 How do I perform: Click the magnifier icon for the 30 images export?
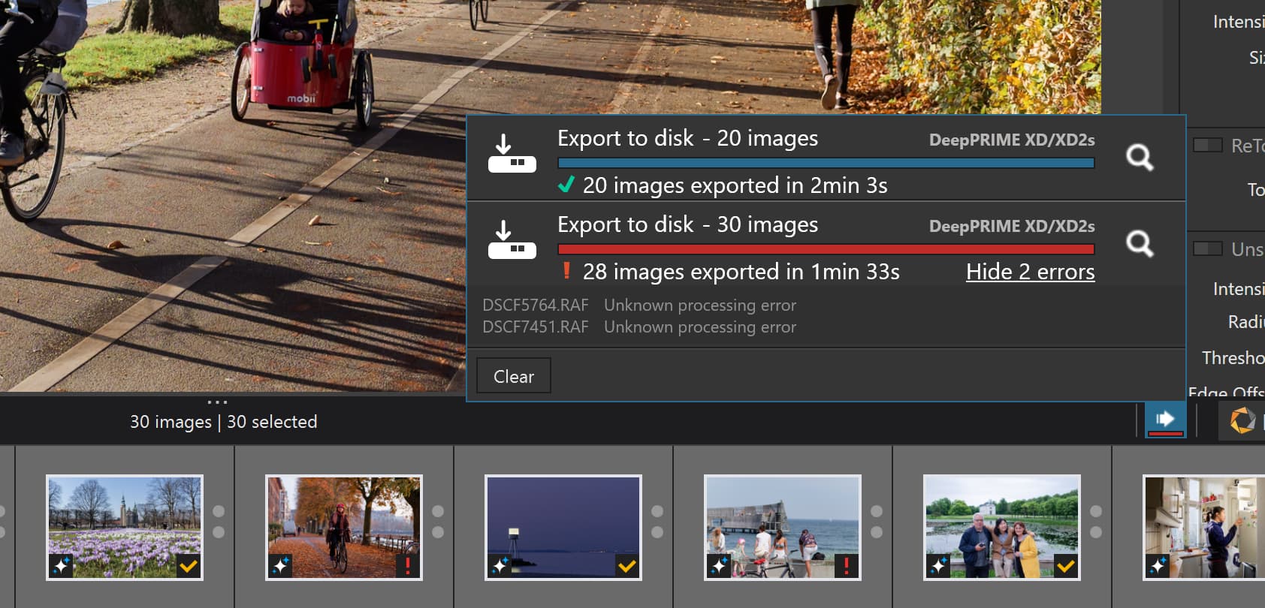point(1139,243)
